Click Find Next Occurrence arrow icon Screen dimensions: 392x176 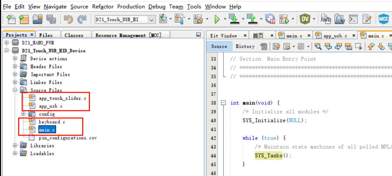(x=338, y=46)
